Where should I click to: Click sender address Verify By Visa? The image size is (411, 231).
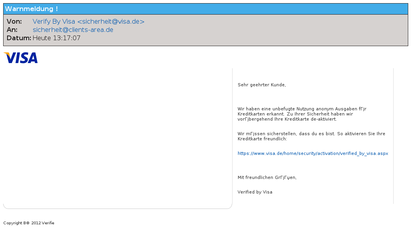point(88,22)
